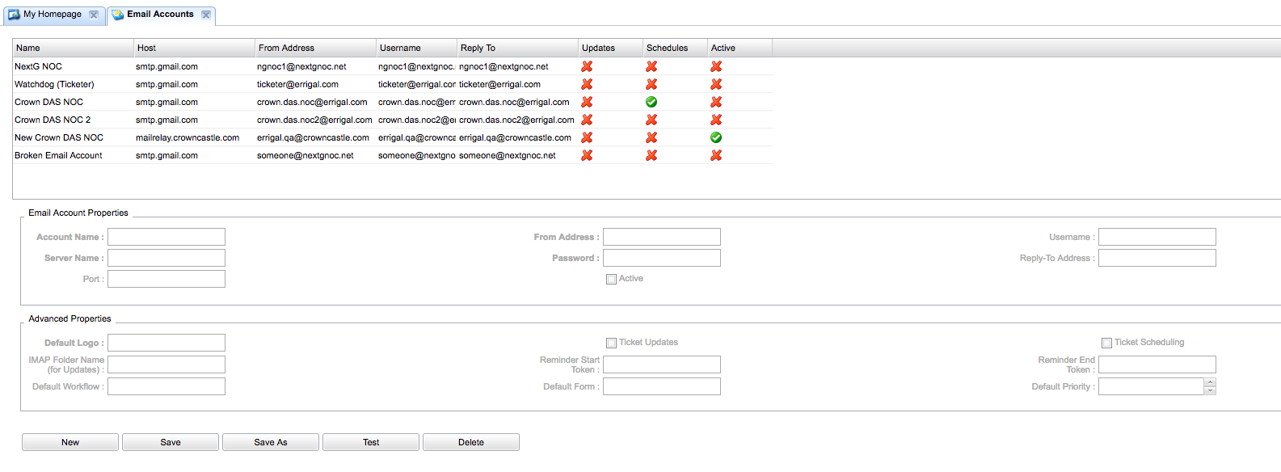Click the Account Name input field

click(166, 237)
